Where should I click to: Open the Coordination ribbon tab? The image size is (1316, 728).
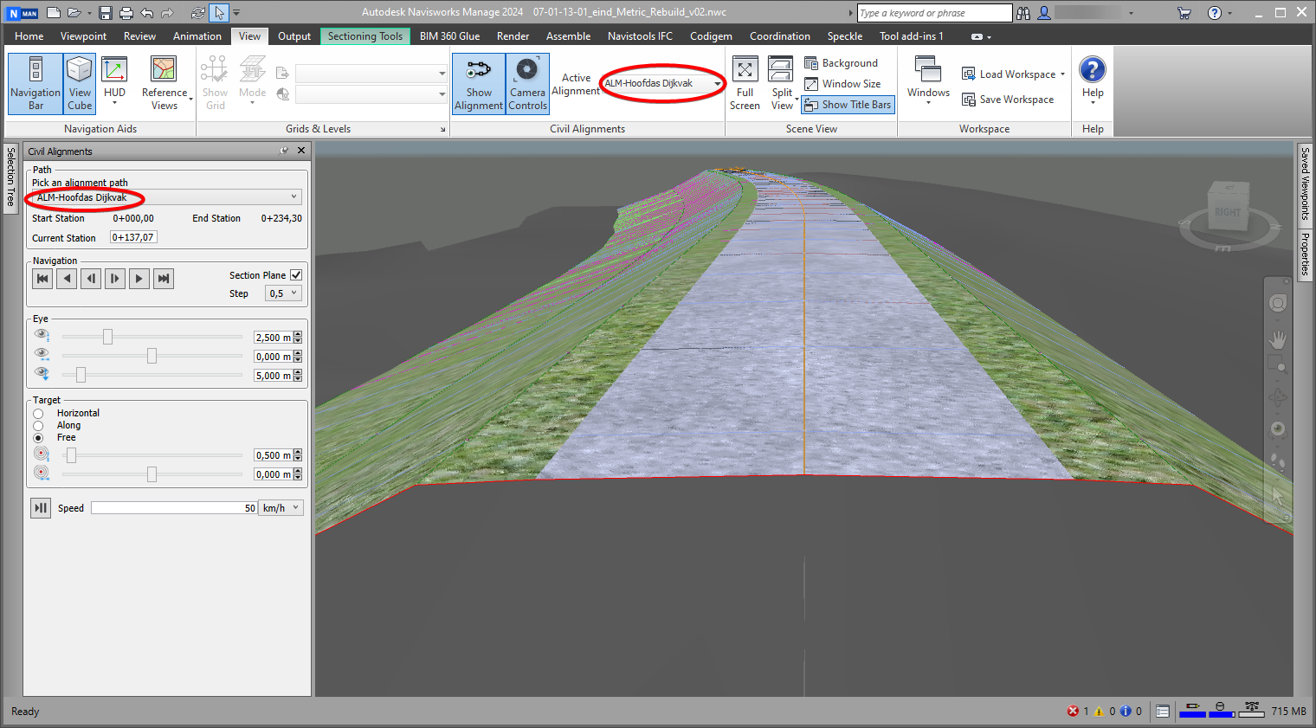tap(779, 36)
